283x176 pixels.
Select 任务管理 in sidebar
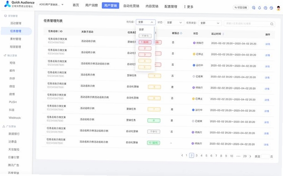click(16, 31)
